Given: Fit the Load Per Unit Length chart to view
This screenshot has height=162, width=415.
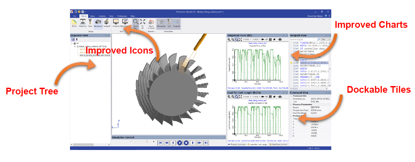Looking at the screenshot, I should click(240, 96).
